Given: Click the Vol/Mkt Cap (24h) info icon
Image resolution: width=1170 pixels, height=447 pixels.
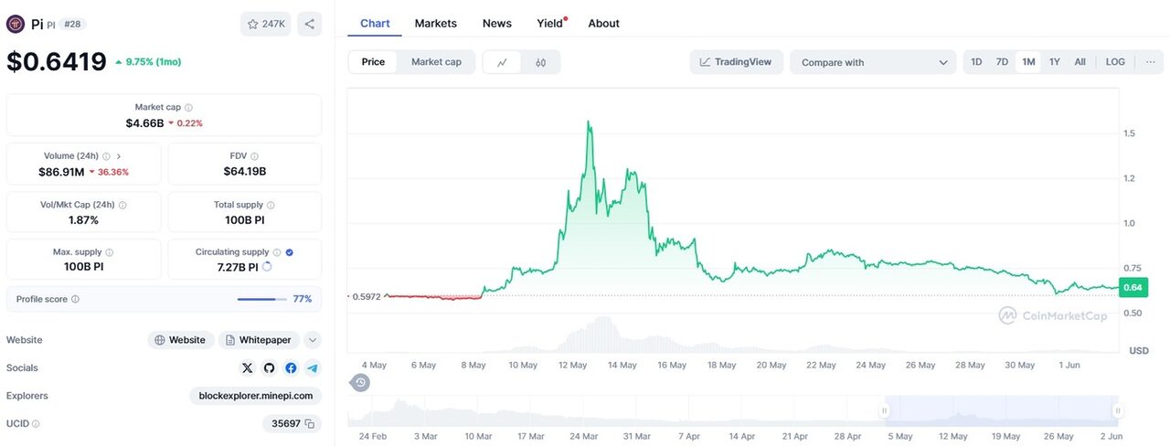Looking at the screenshot, I should coord(122,206).
